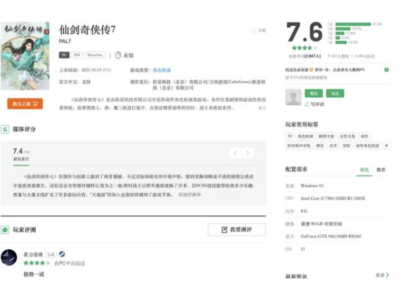411x296 pixels.
Task: Select the 女性主角 player tag
Action: [347, 136]
